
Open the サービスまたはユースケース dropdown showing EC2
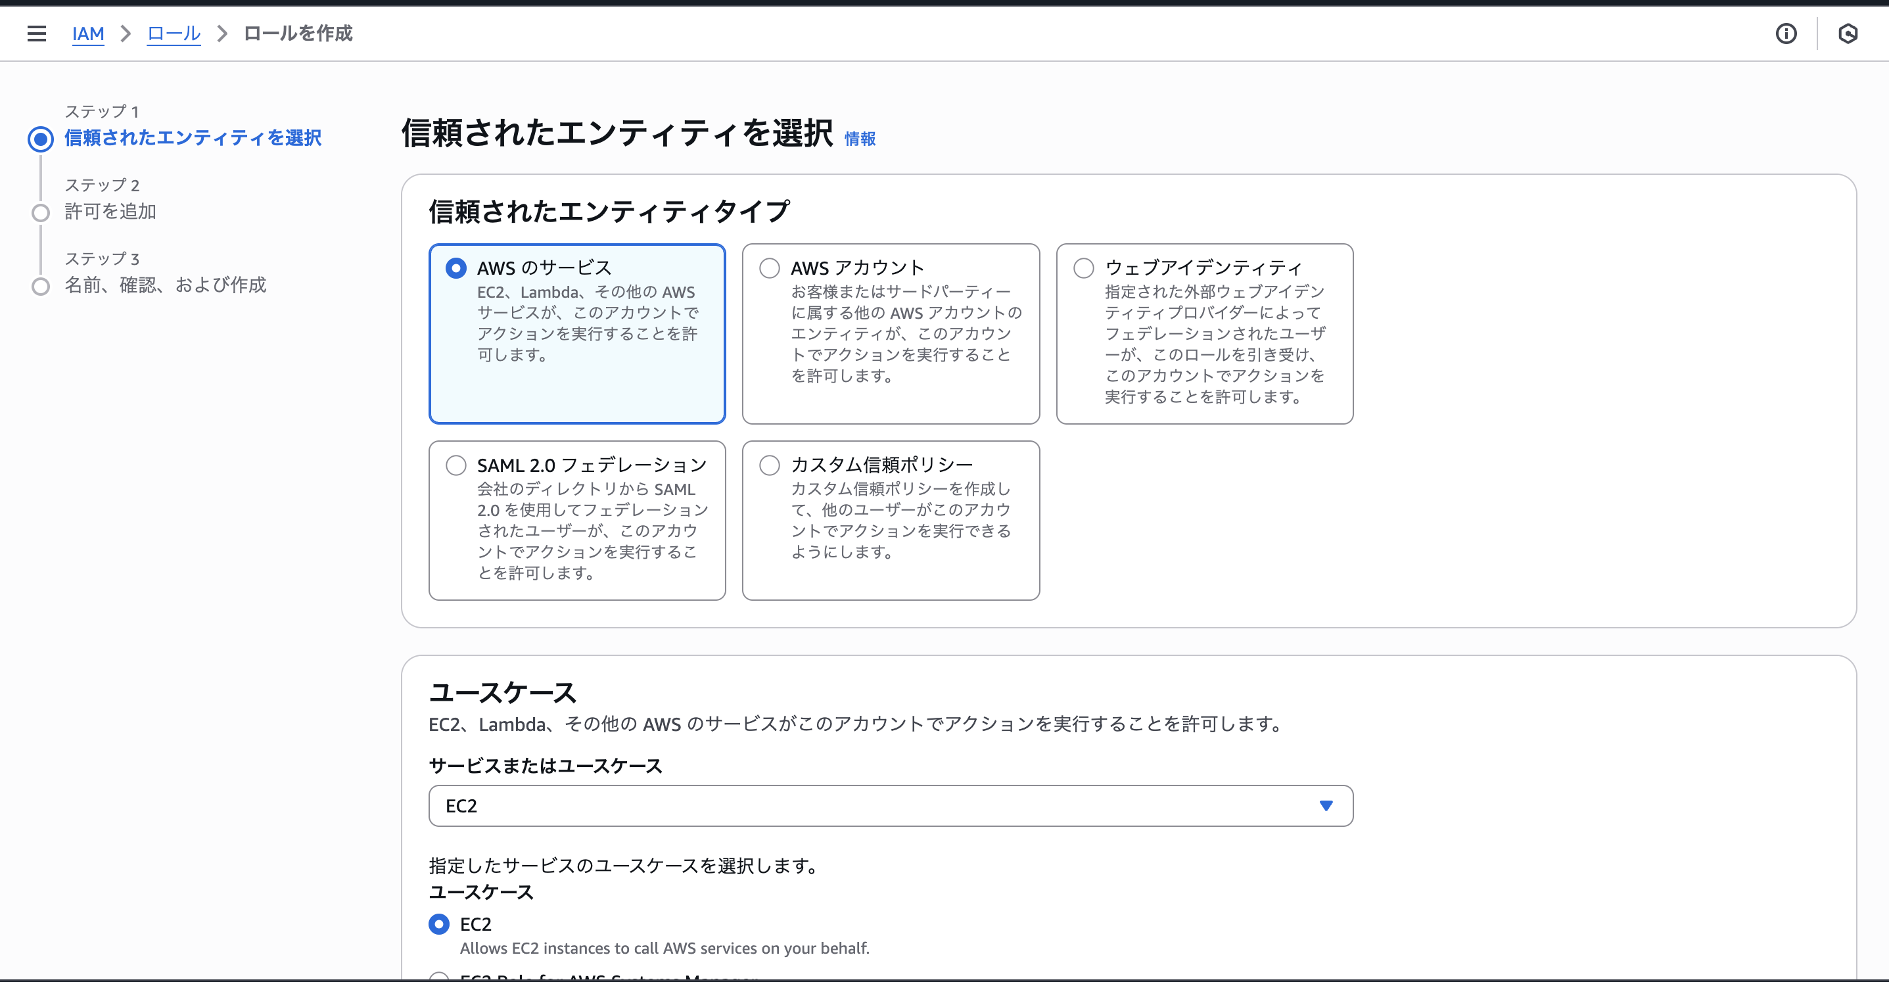tap(890, 805)
